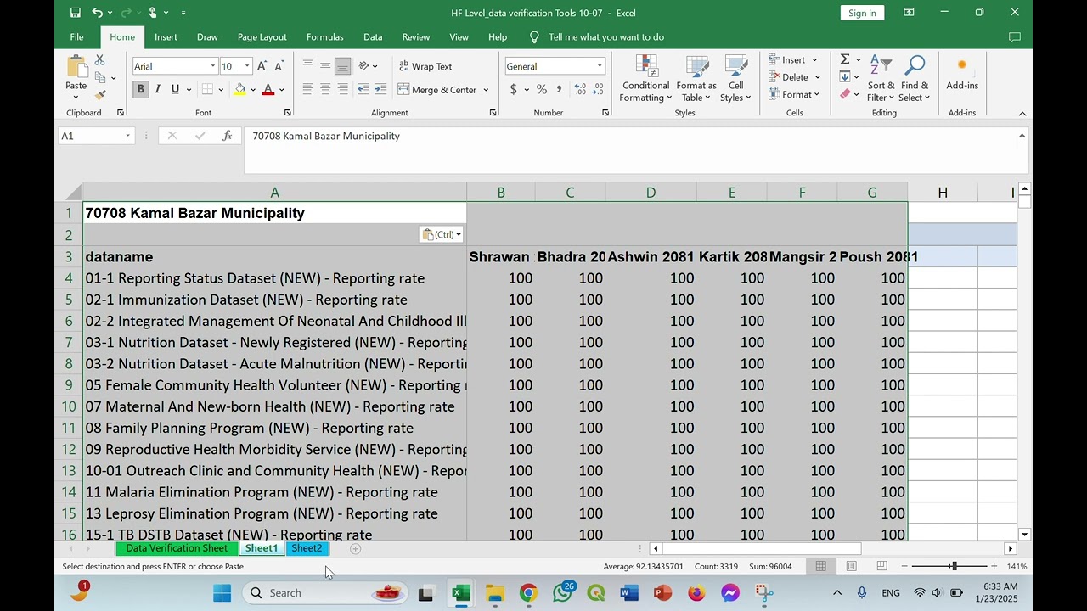This screenshot has width=1087, height=611.
Task: Toggle Merge & Center
Action: click(x=437, y=89)
